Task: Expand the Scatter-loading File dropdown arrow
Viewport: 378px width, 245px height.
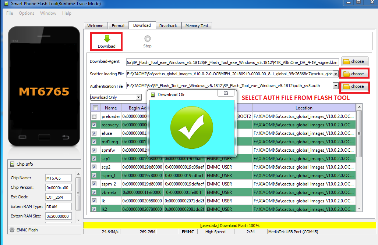Action: pos(336,74)
